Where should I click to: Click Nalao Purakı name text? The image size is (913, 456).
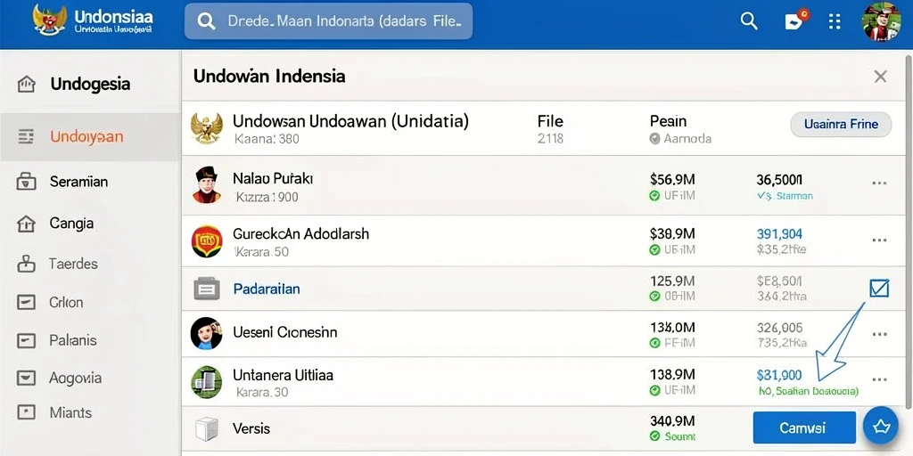[x=273, y=178]
